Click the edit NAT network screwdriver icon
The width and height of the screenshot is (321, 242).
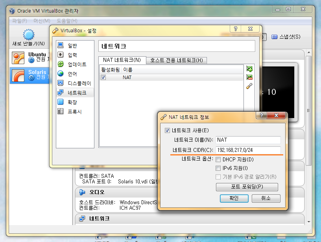point(249,86)
